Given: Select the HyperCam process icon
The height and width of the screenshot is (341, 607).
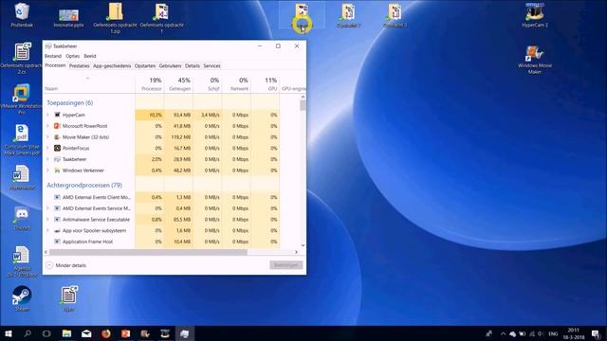Looking at the screenshot, I should click(x=57, y=115).
